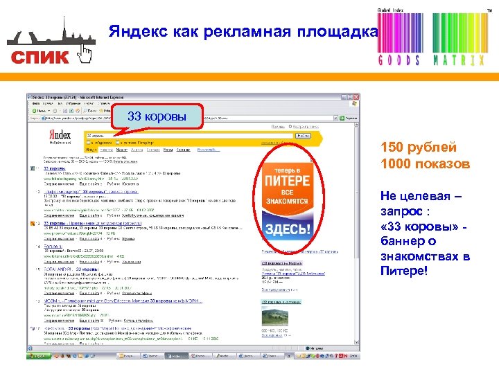This screenshot has height=374, width=499.
Task: Click the green Windows Start button
Action: (x=39, y=356)
